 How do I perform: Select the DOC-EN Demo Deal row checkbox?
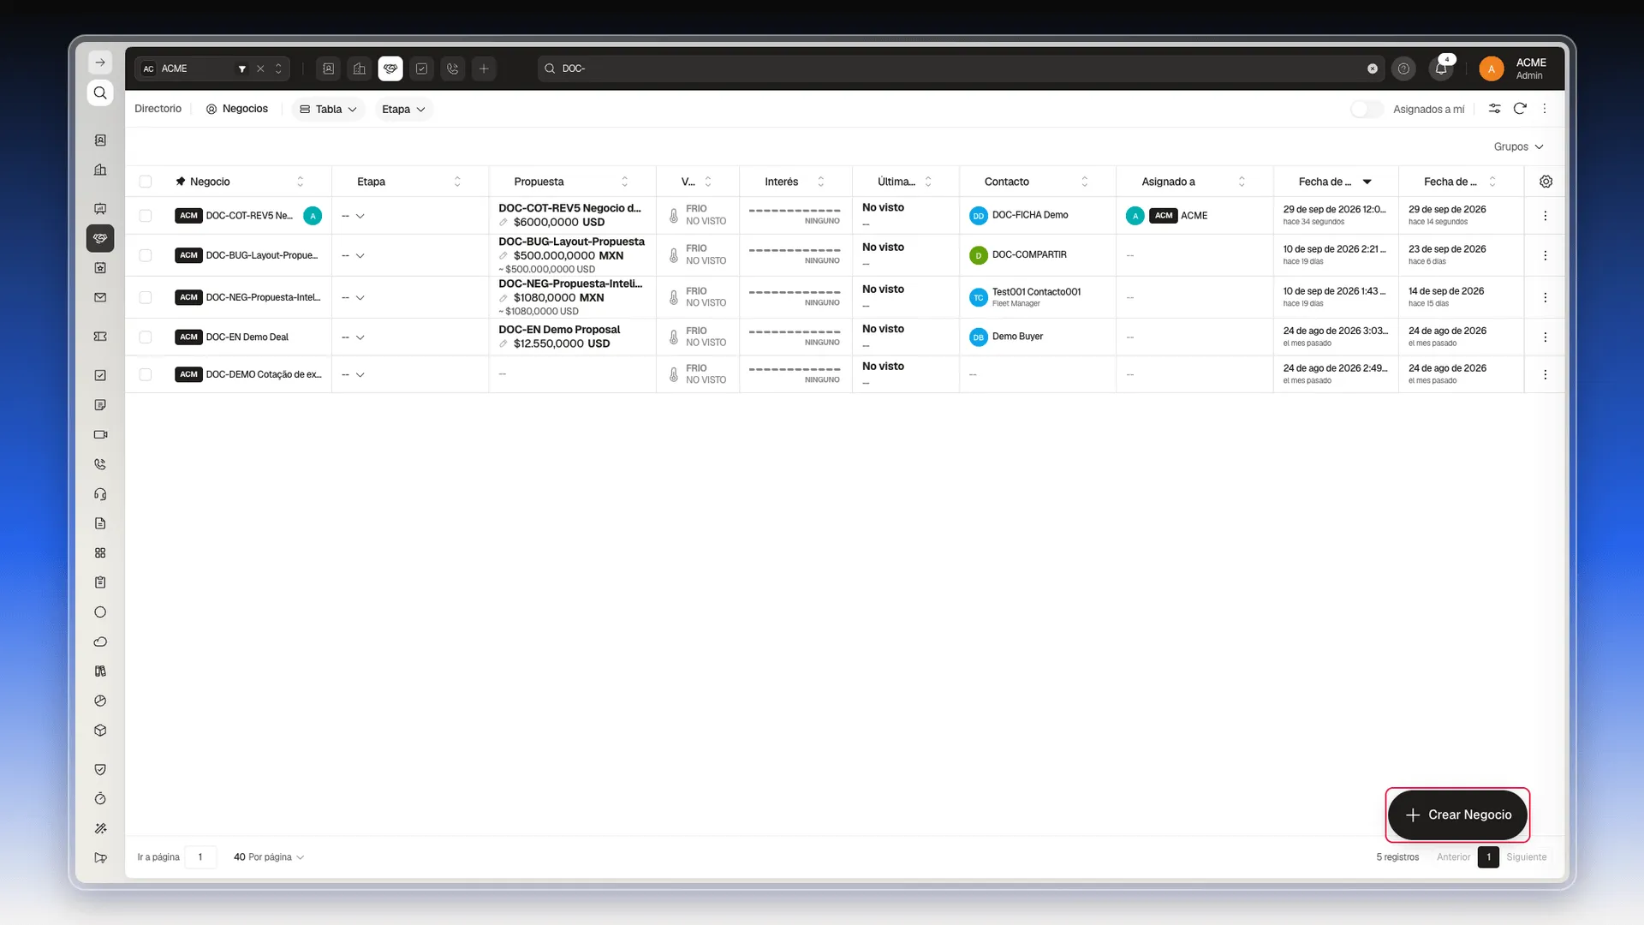coord(146,337)
